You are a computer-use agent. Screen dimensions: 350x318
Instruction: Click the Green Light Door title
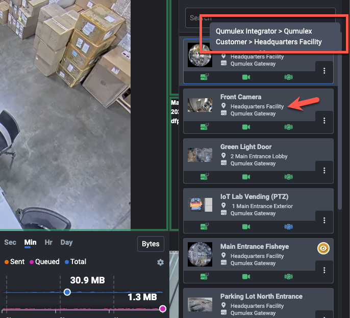[x=246, y=147]
